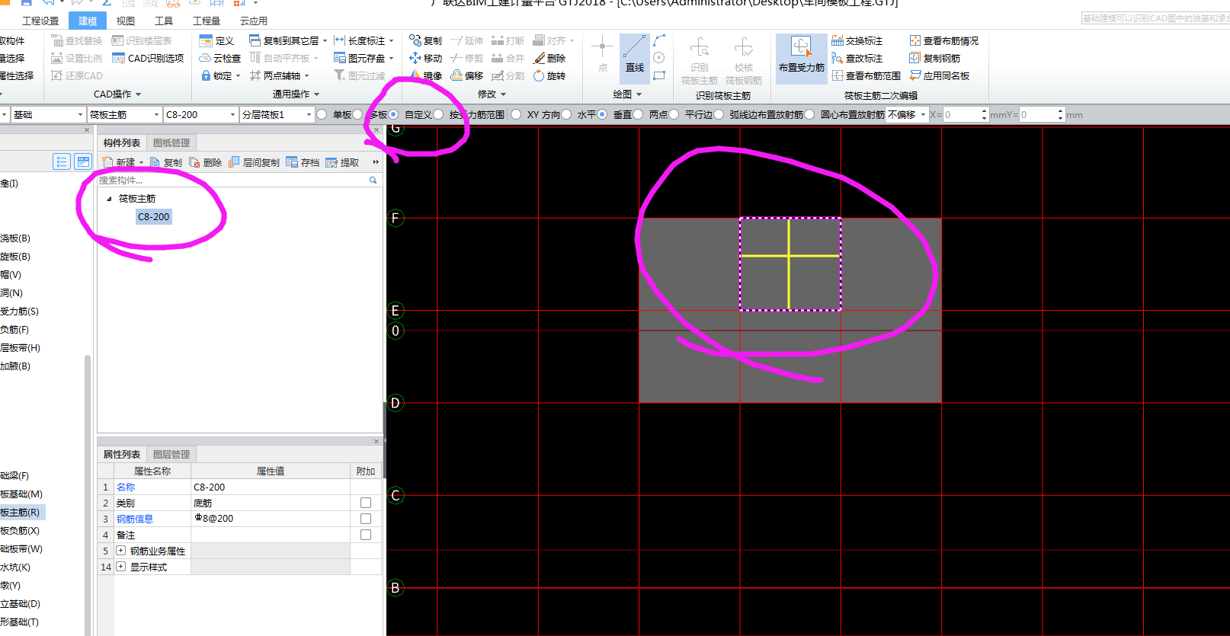This screenshot has width=1230, height=636.
Task: Open the 工程量 ribbon tab
Action: click(207, 21)
